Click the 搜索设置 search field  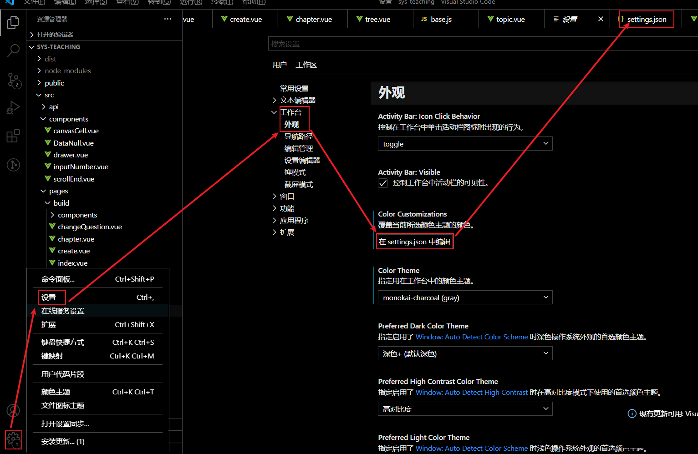pyautogui.click(x=483, y=44)
